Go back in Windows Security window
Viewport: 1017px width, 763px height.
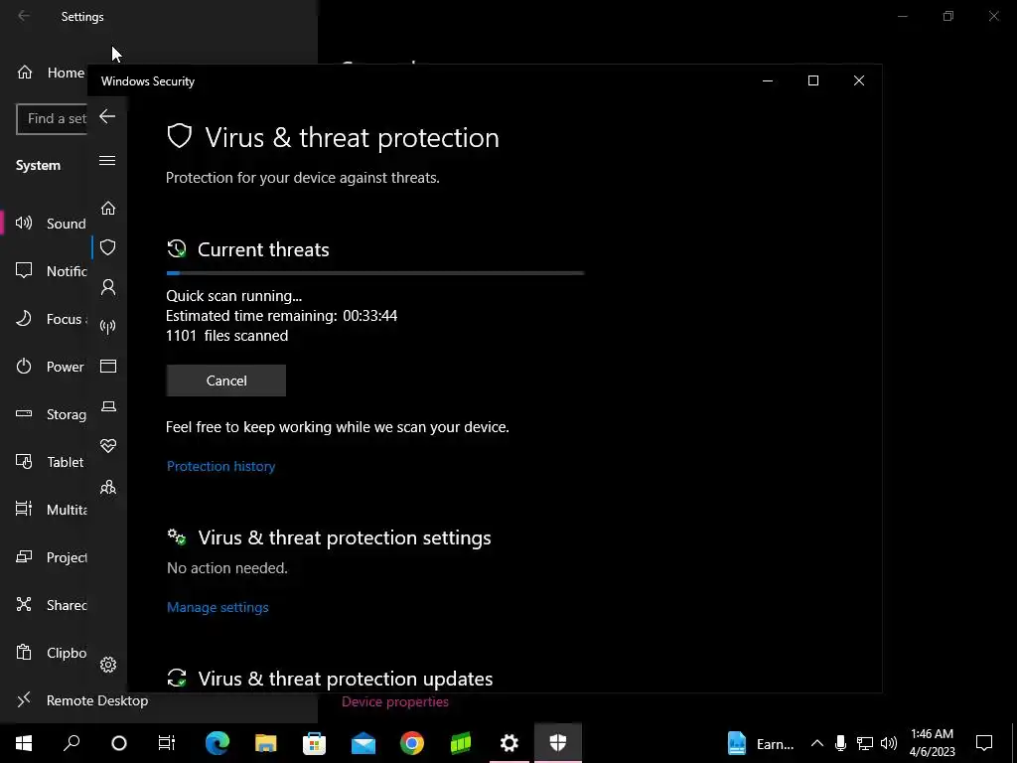[107, 117]
